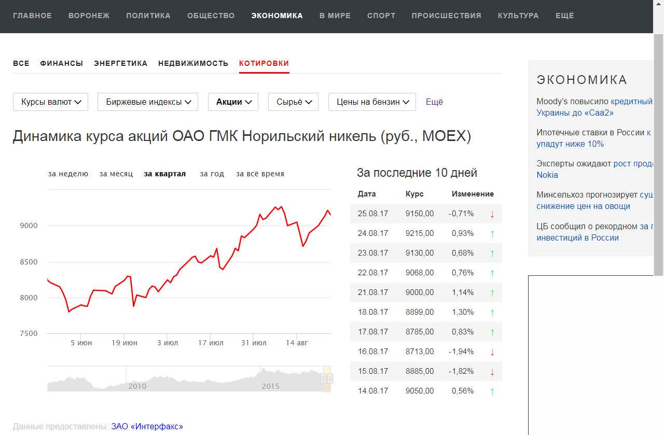Click the green up arrow for 18.08.17

[492, 313]
